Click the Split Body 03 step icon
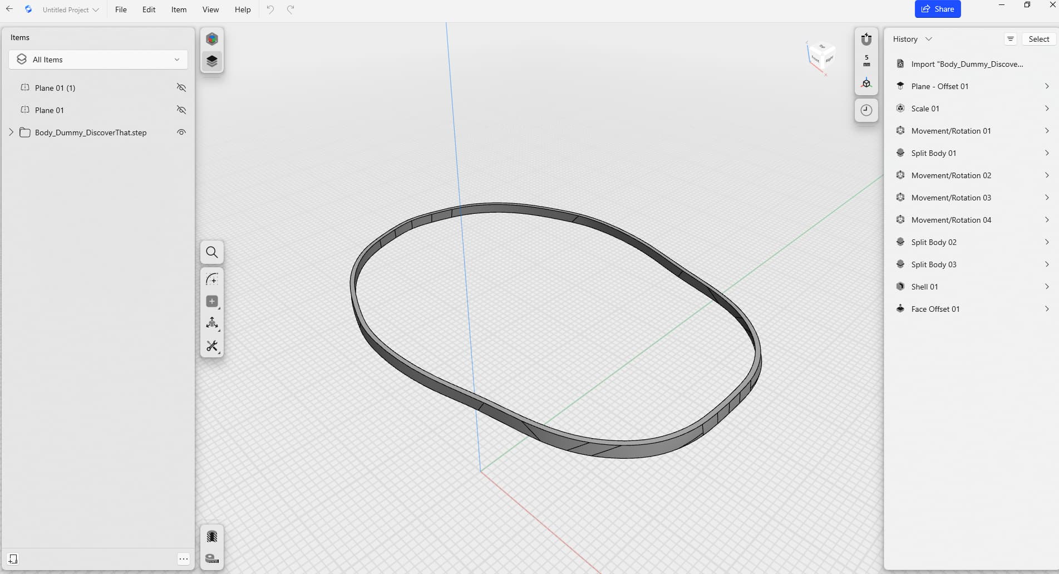The height and width of the screenshot is (574, 1059). (900, 264)
